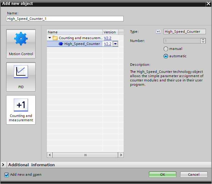Click the blue block icon of High_Speed_Counter
212x184 pixels.
61,44
